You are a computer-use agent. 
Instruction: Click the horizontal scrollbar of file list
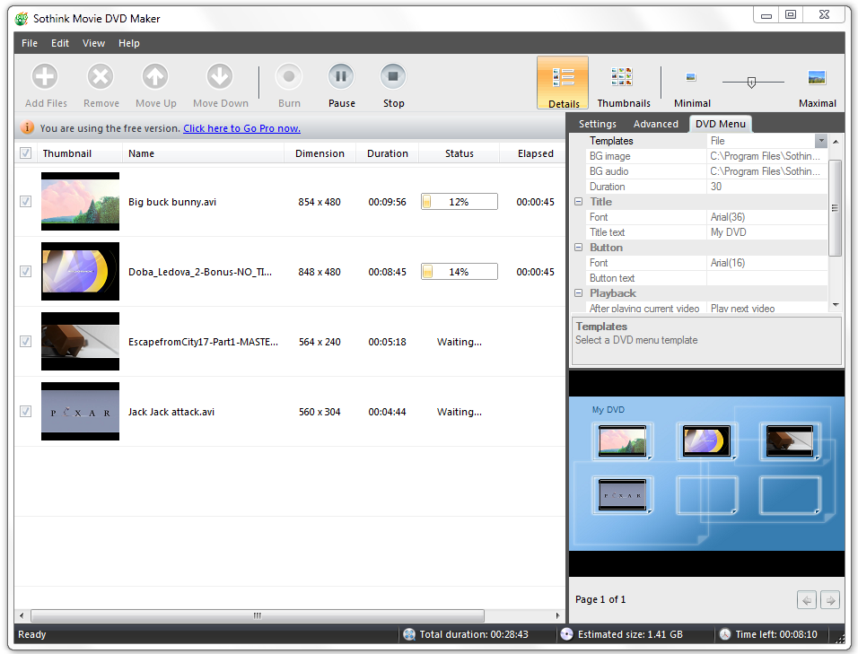[x=258, y=615]
